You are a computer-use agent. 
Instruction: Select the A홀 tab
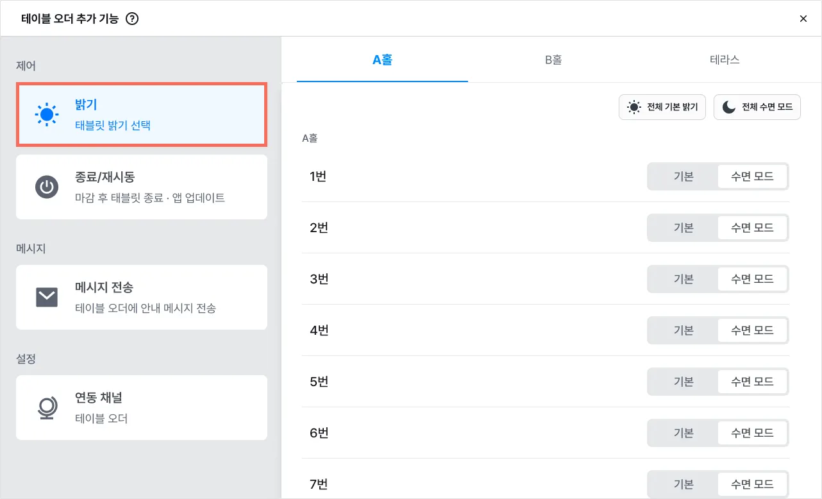[382, 60]
